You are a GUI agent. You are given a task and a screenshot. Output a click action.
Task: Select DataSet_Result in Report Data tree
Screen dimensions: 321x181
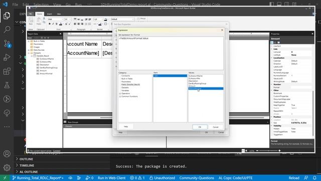pyautogui.click(x=43, y=56)
